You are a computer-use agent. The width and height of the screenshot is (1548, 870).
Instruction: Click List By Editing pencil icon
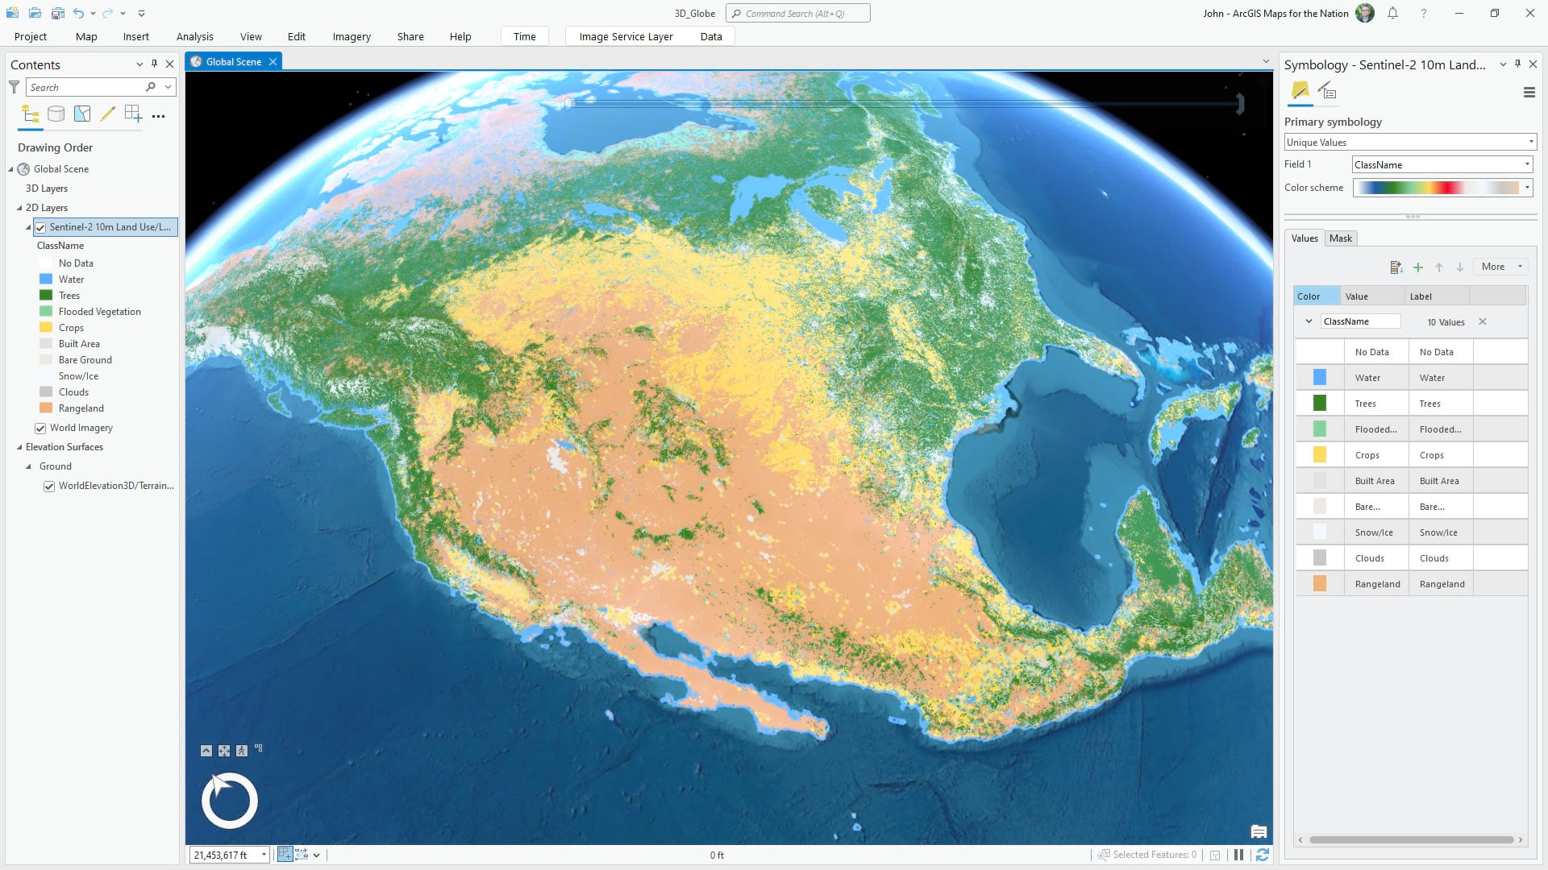[107, 114]
